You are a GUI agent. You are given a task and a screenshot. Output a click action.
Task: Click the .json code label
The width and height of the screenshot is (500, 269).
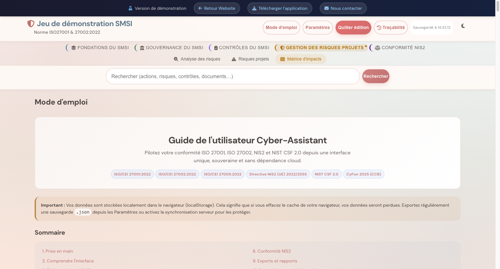[x=83, y=212]
